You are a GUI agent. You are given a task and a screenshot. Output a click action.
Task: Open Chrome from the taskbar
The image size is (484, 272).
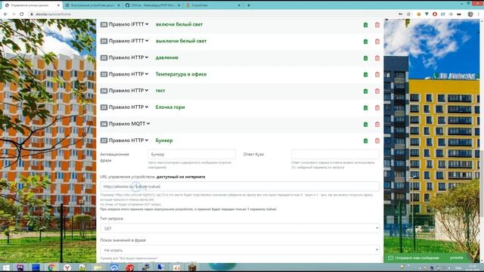pyautogui.click(x=51, y=267)
